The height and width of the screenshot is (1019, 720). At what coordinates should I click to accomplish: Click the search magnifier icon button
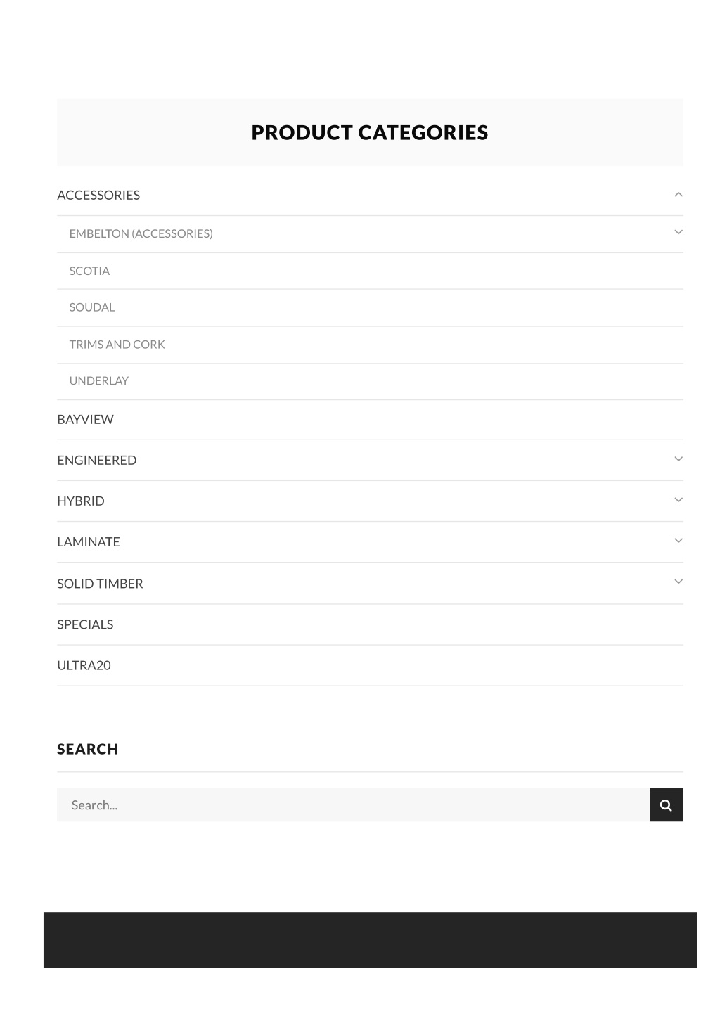666,805
